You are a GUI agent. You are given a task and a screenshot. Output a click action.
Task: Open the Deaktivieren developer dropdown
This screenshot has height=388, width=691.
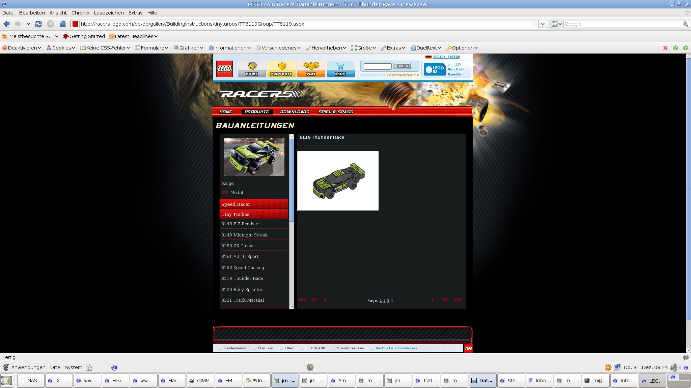click(22, 48)
